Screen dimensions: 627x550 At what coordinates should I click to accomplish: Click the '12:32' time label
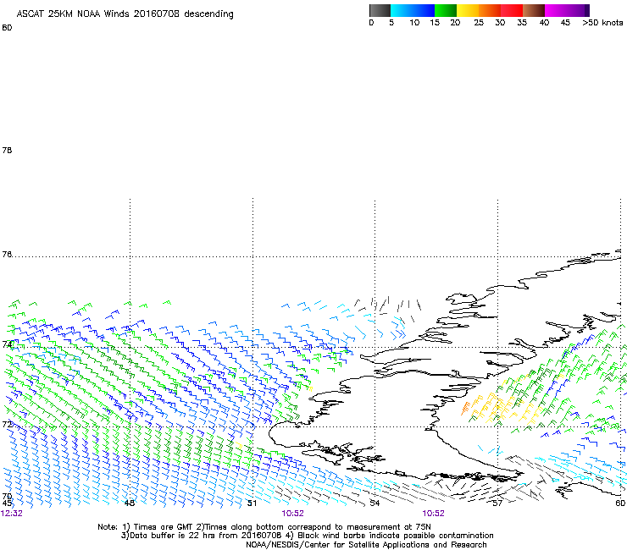(12, 514)
